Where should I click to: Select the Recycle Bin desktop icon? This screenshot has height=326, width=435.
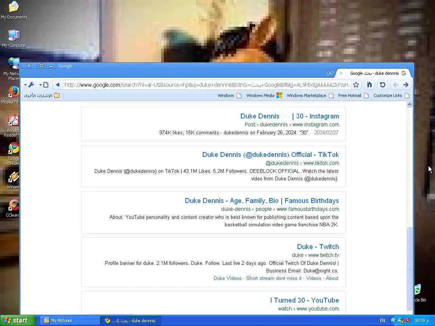click(x=420, y=293)
